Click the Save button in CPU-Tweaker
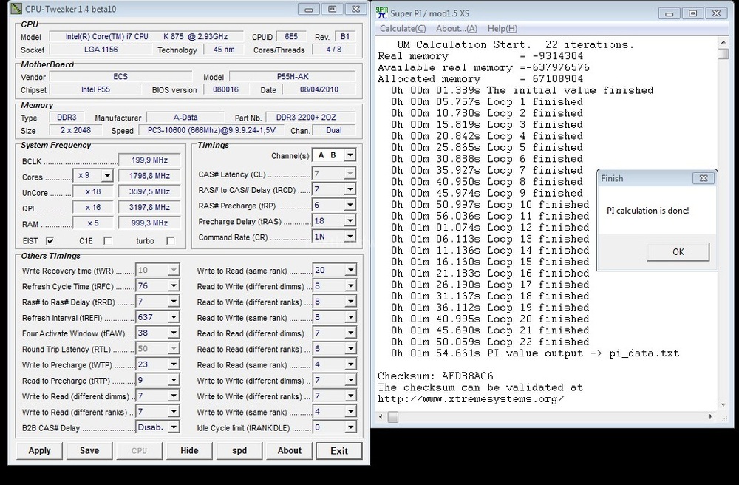Screen dimensions: 739x485 coord(89,450)
